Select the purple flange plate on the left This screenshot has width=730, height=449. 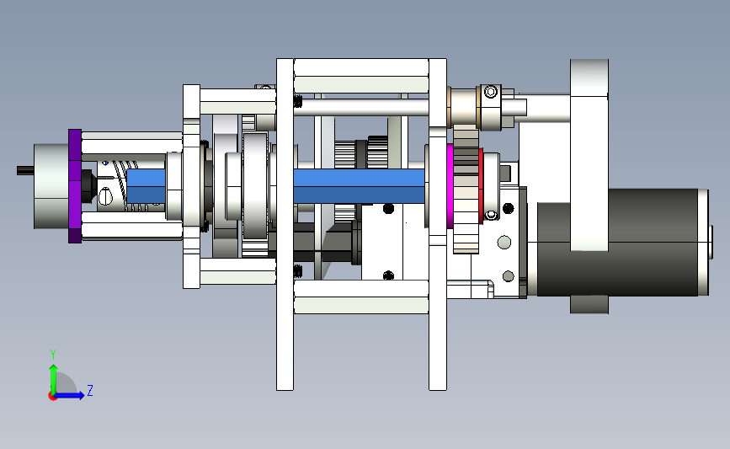75,186
